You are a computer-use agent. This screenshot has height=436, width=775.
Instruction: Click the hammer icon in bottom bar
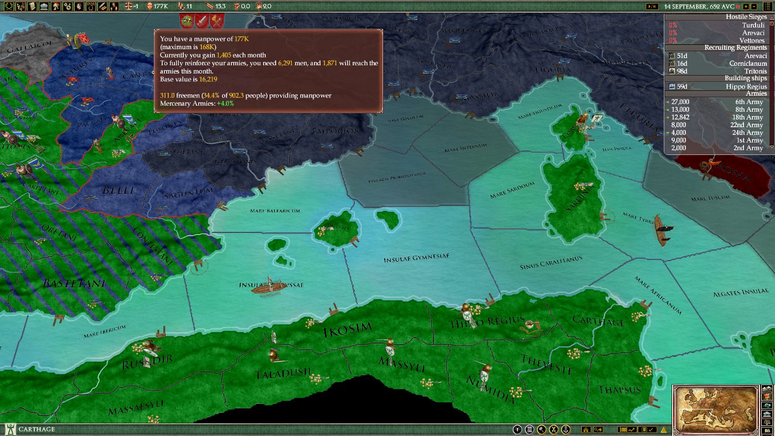pyautogui.click(x=542, y=429)
